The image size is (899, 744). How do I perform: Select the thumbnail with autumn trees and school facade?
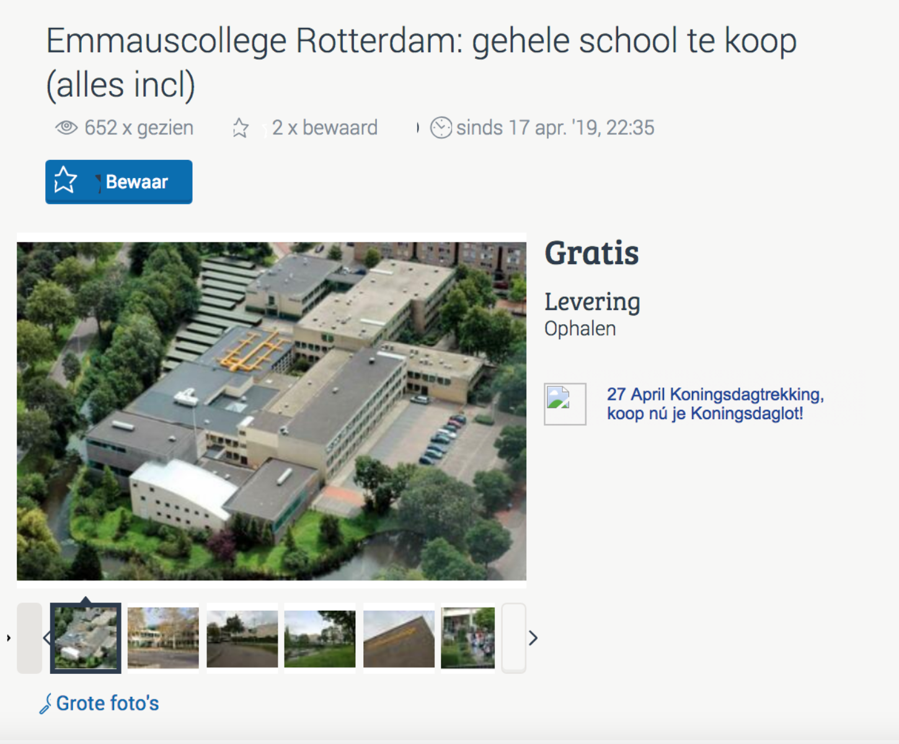click(163, 638)
